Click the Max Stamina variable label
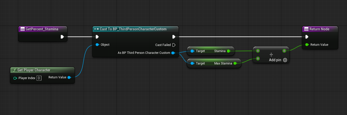 [223, 63]
